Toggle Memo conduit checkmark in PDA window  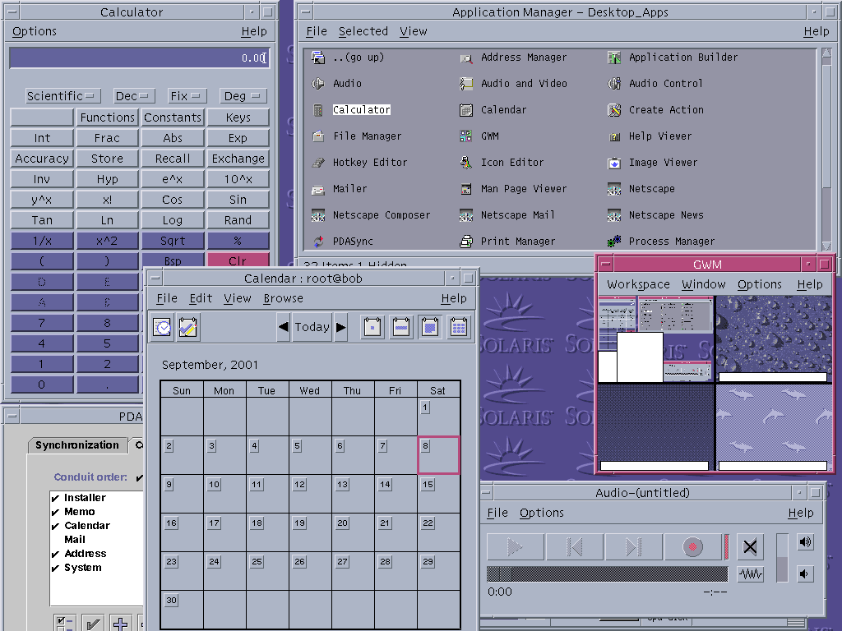55,513
